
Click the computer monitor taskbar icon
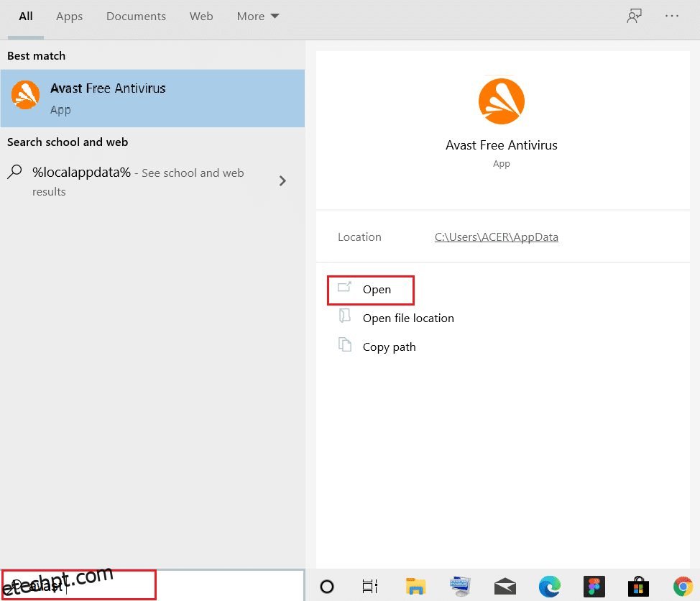pyautogui.click(x=460, y=587)
